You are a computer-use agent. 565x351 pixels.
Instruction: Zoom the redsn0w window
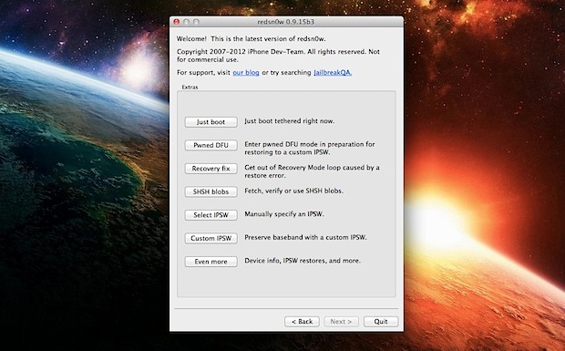pyautogui.click(x=196, y=22)
